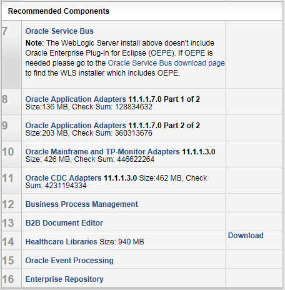Open the Oracle Service Bus link

click(59, 31)
